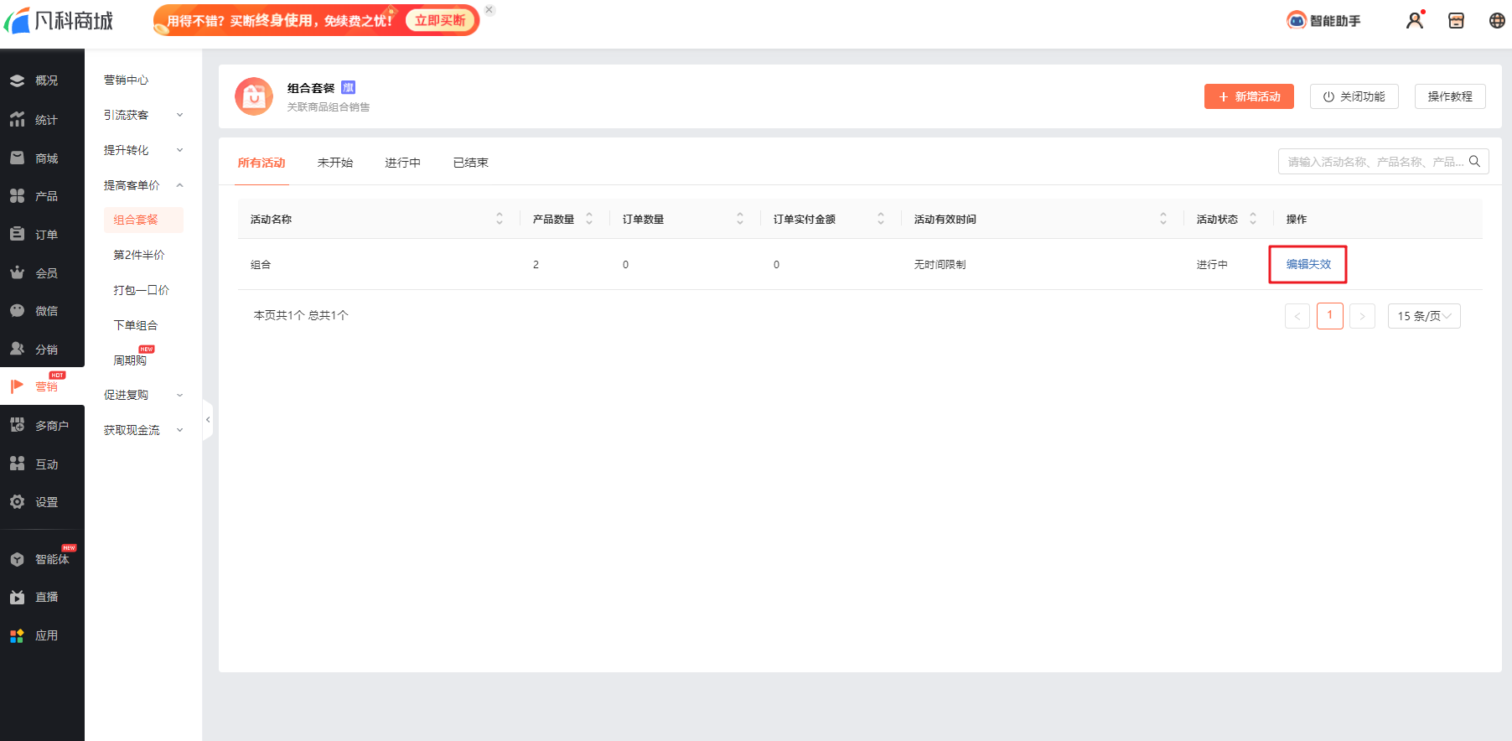Open the store icon in the header

coord(1457,21)
